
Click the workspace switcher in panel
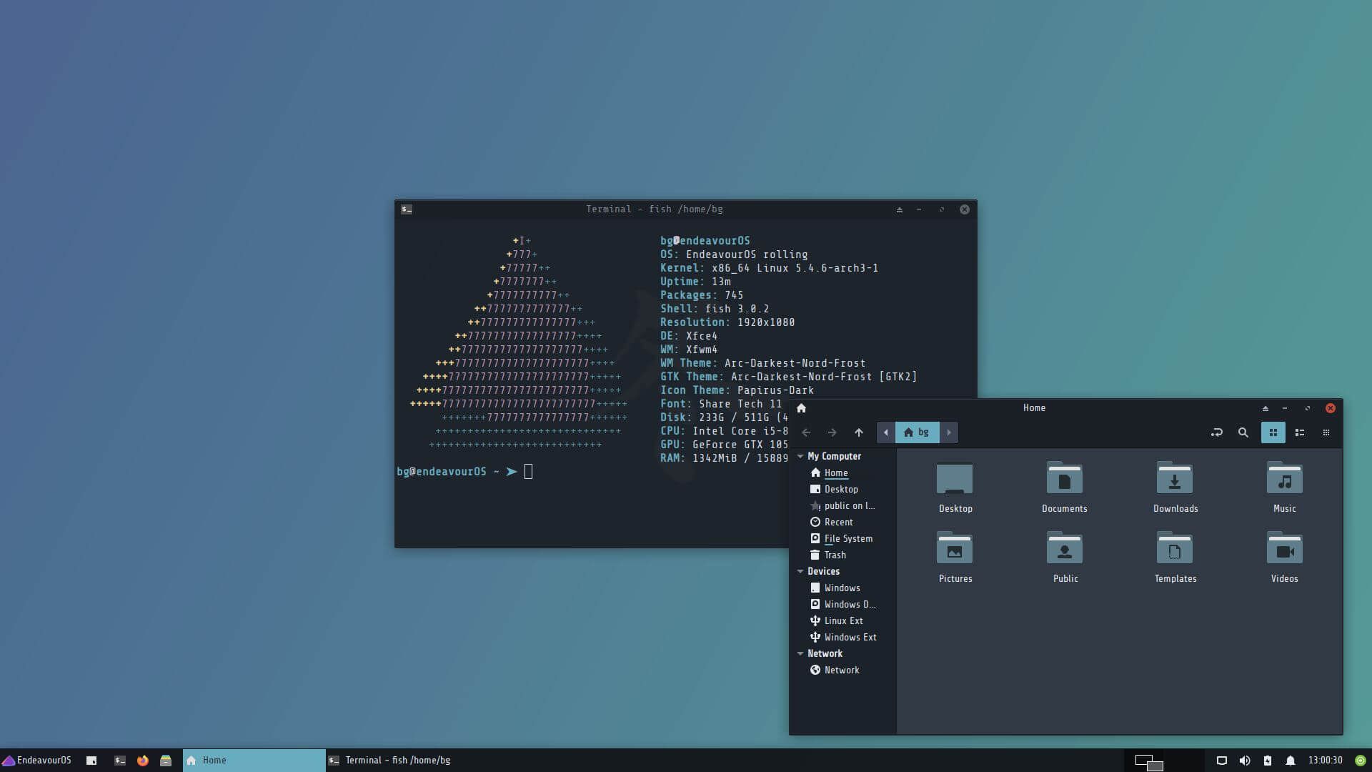[1149, 761]
